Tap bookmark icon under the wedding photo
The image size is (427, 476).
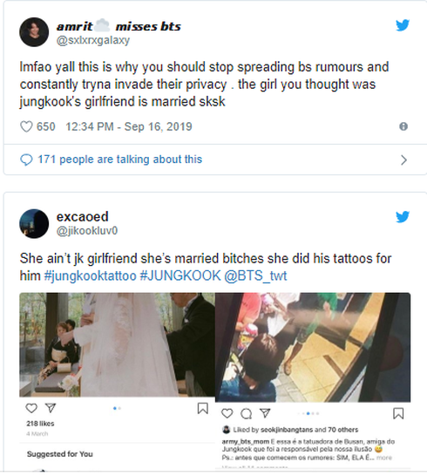(203, 408)
